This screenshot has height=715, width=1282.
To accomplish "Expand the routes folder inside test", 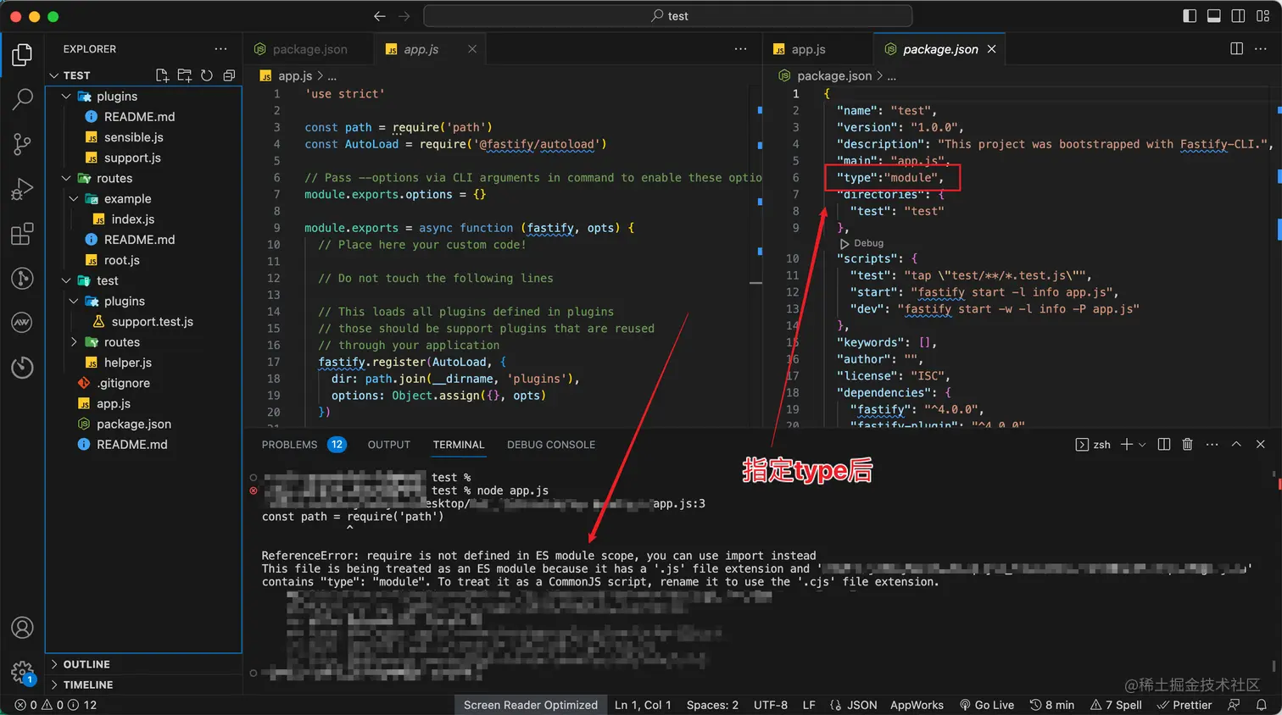I will [74, 342].
